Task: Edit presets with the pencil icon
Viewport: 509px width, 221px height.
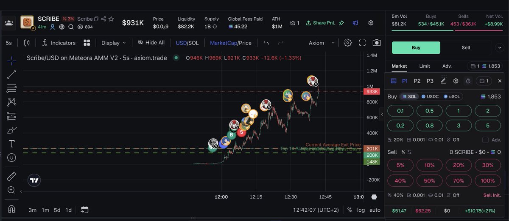Action: [x=443, y=81]
